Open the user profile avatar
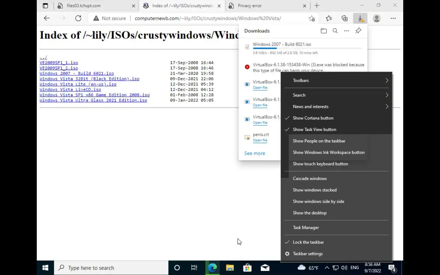 click(377, 19)
